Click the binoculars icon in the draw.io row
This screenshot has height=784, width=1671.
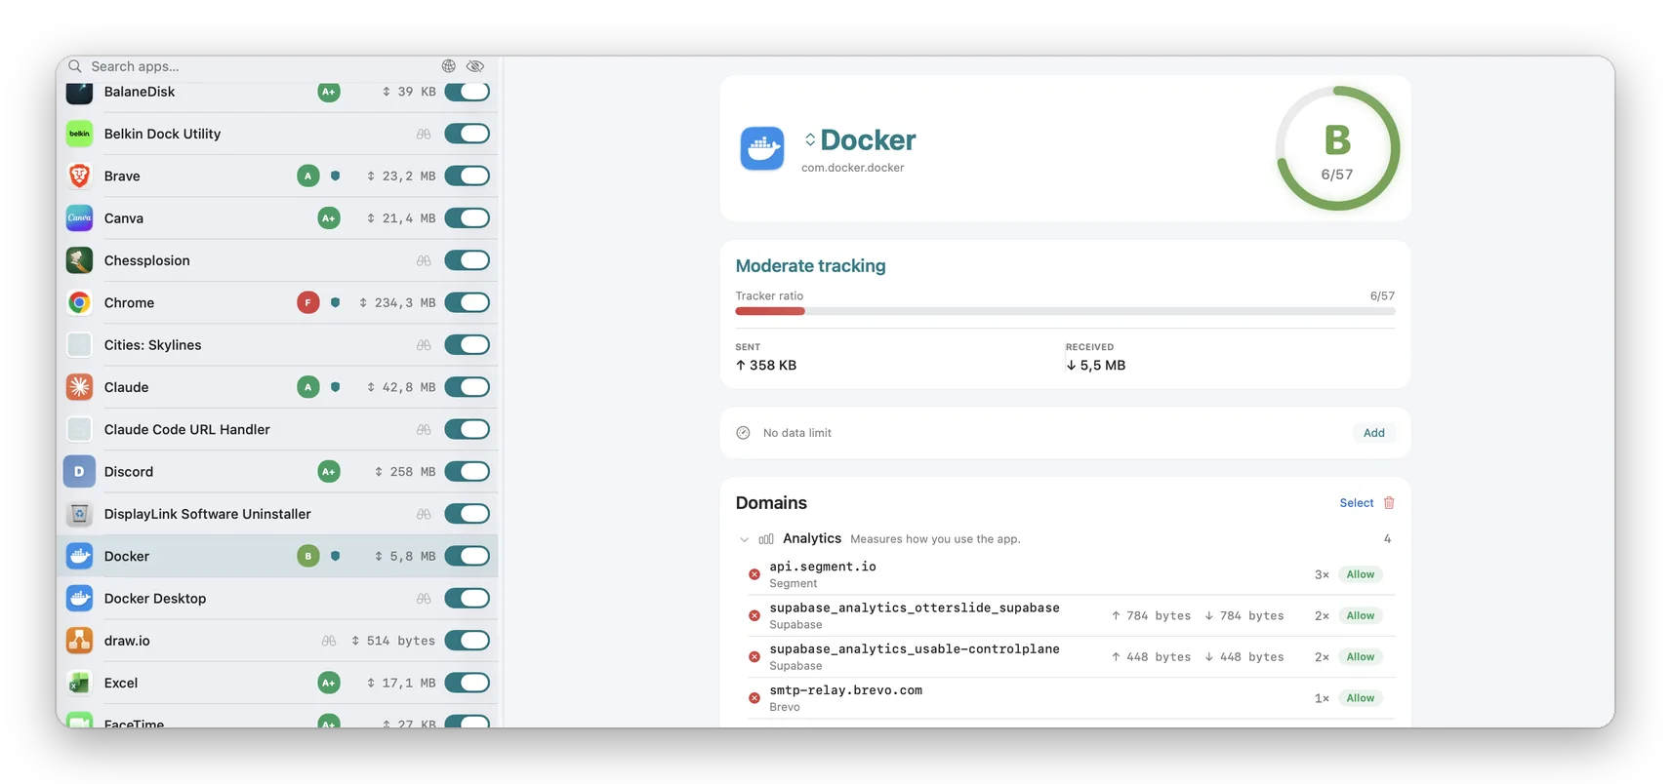(x=329, y=641)
